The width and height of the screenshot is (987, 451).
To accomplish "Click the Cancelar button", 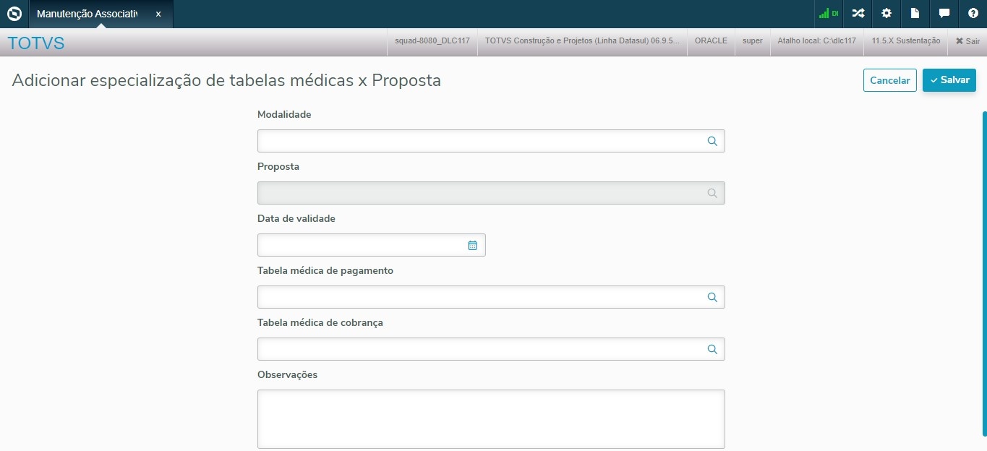I will click(889, 80).
